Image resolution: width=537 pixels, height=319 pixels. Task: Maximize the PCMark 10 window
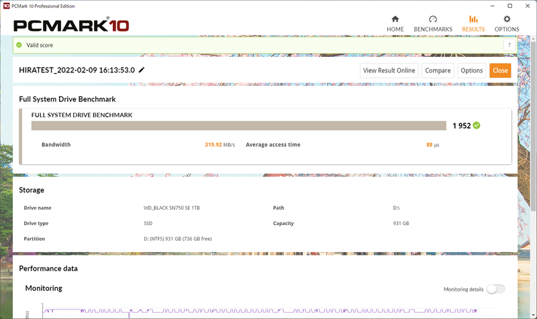pos(509,6)
